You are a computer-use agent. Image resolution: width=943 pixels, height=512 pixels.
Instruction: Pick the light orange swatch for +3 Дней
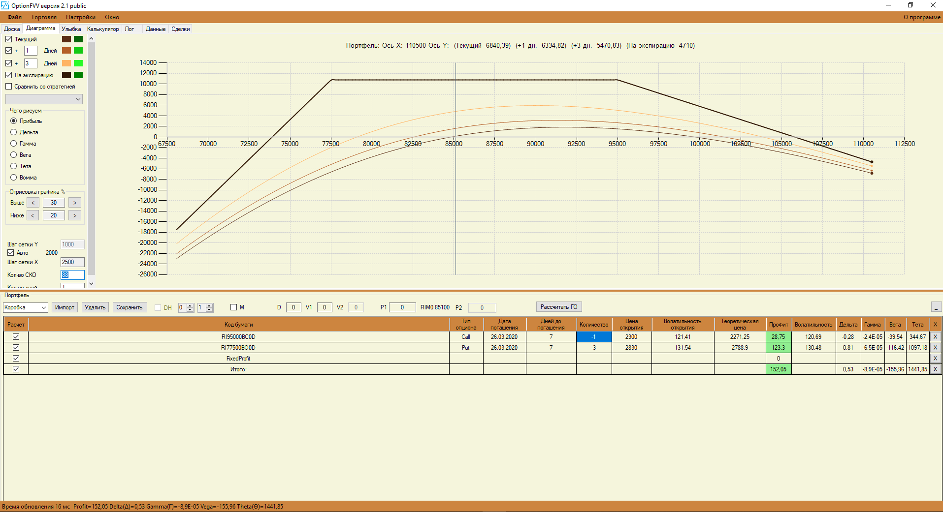click(66, 63)
